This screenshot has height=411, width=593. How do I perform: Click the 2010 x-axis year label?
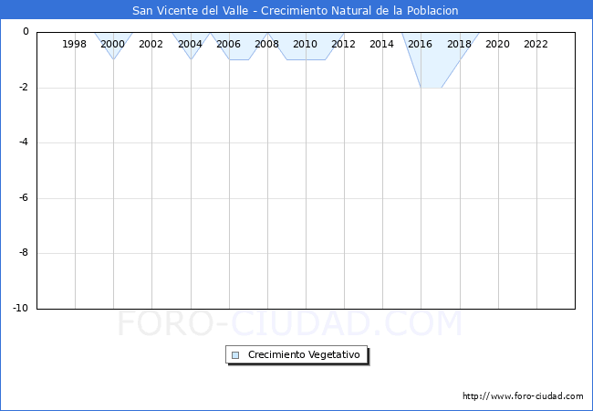(306, 44)
